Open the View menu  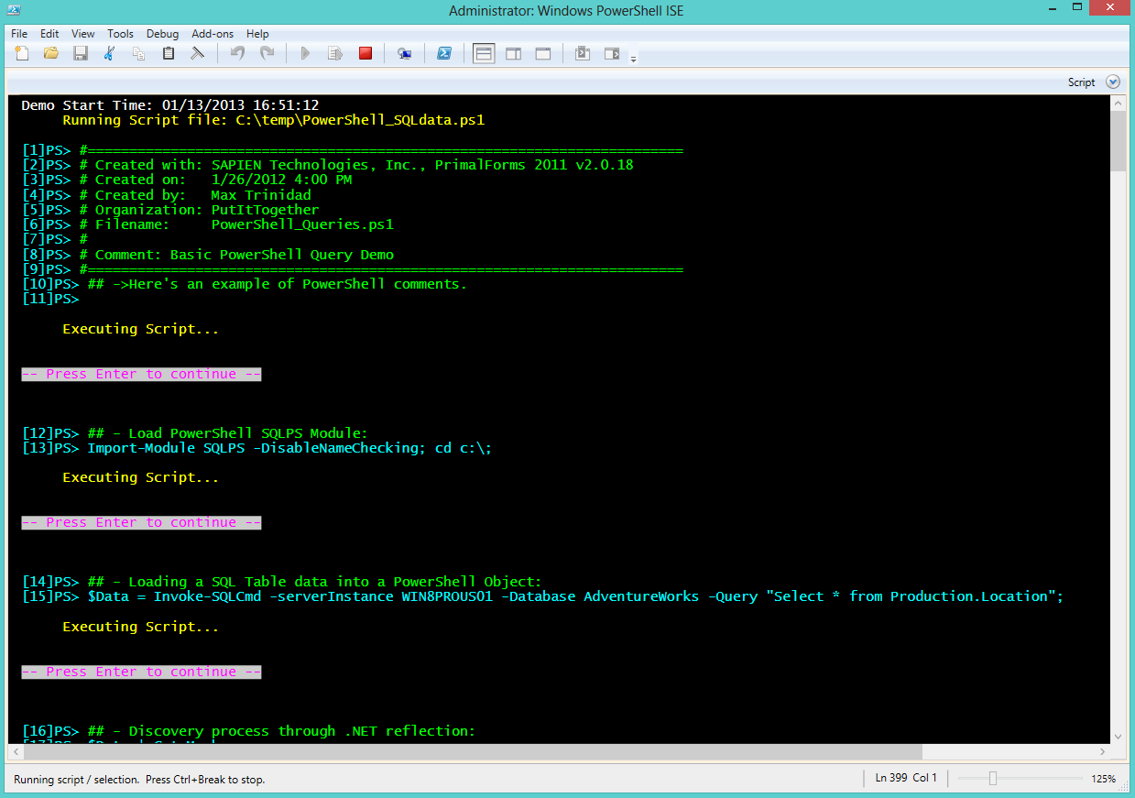tap(82, 34)
